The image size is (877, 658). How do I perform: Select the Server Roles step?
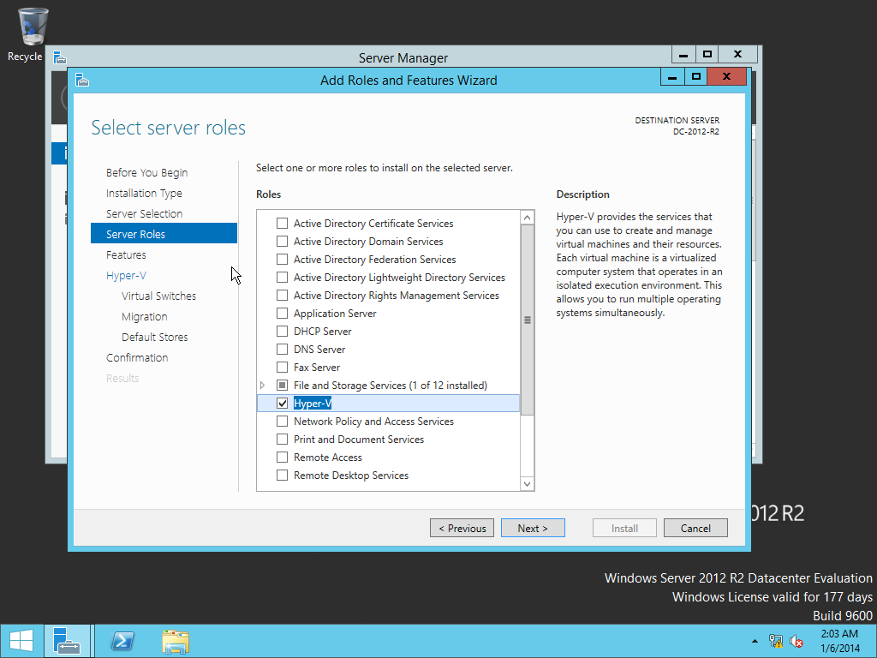click(x=164, y=234)
